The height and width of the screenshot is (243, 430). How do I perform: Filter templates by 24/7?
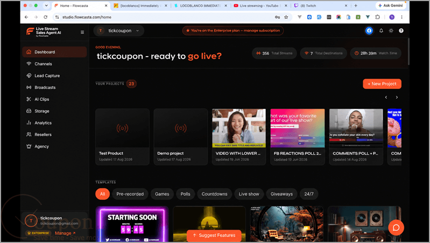[309, 194]
